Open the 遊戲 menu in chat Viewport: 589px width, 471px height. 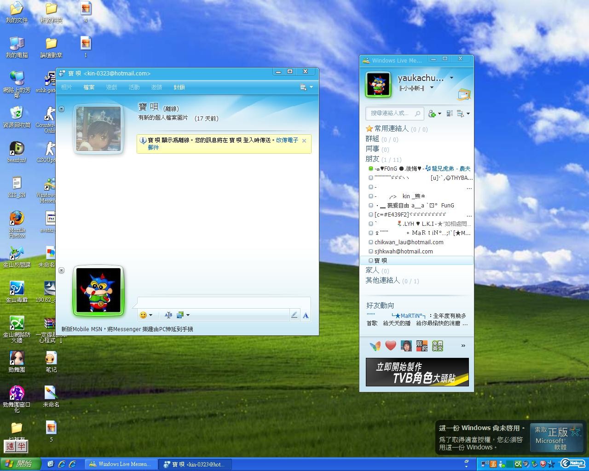[x=111, y=87]
